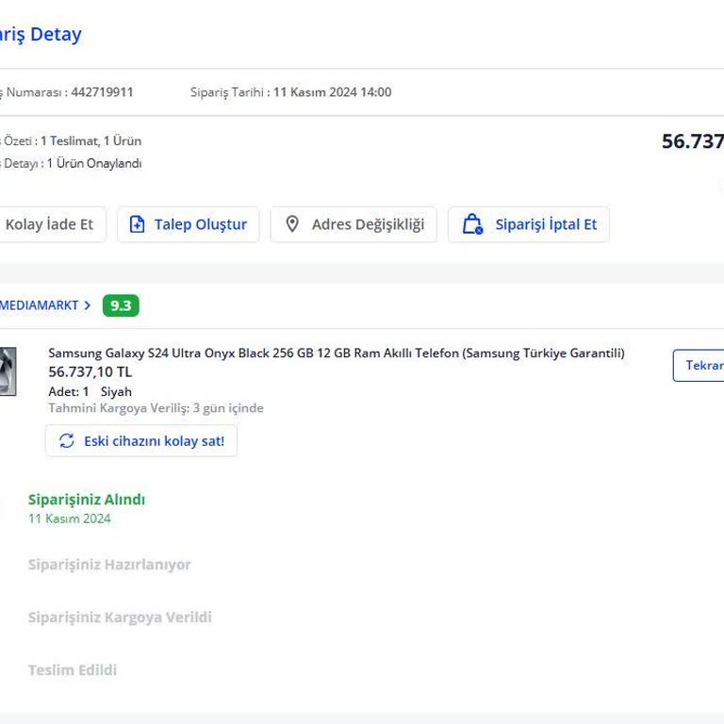
Task: Select the Siparişiniz Alındı status step
Action: [87, 500]
